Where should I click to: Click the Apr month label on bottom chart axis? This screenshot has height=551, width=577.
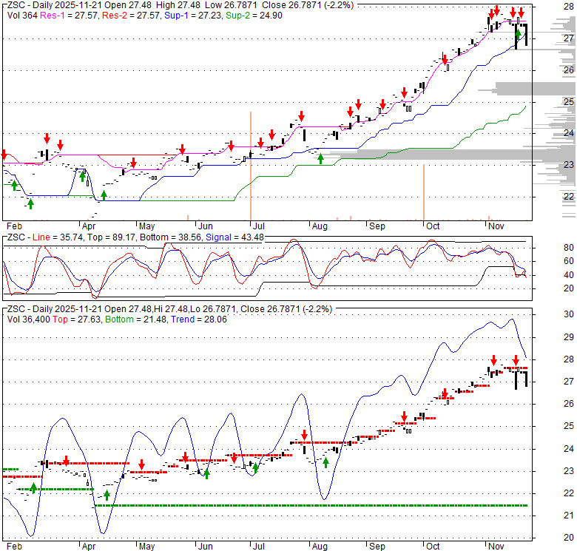click(x=88, y=546)
